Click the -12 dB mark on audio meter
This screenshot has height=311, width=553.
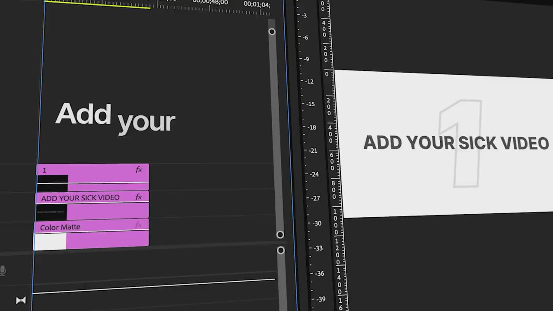[x=309, y=81]
